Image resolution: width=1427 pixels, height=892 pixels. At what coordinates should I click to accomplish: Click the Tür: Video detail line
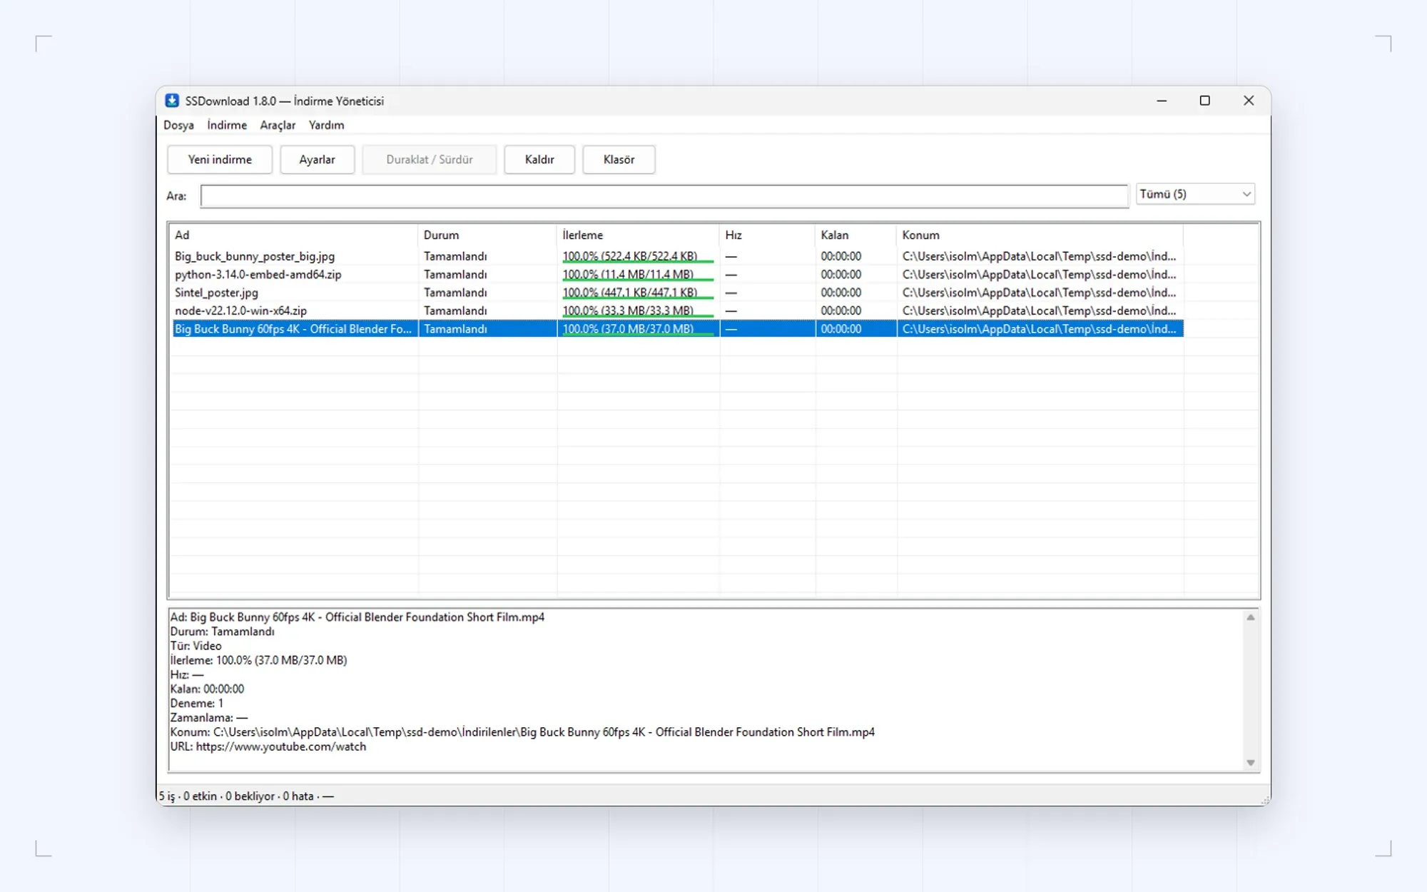click(196, 646)
